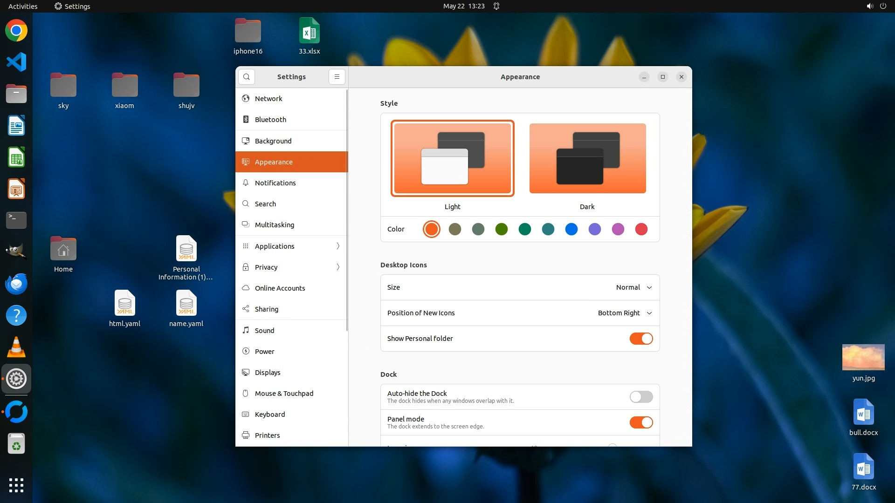Viewport: 895px width, 503px height.
Task: Open Displays settings from sidebar
Action: [268, 372]
